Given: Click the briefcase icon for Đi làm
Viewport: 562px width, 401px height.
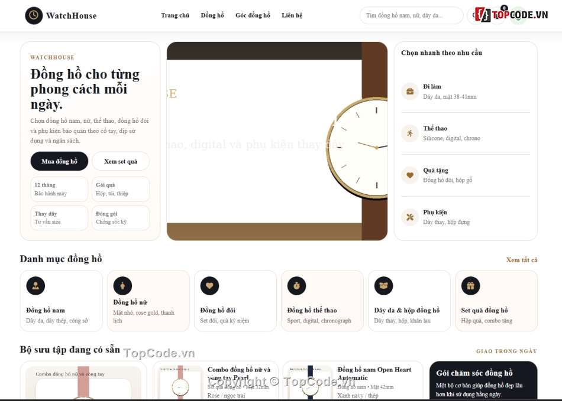Looking at the screenshot, I should pyautogui.click(x=410, y=92).
